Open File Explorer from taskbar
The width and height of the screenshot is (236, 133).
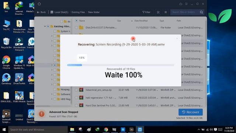pos(72,130)
